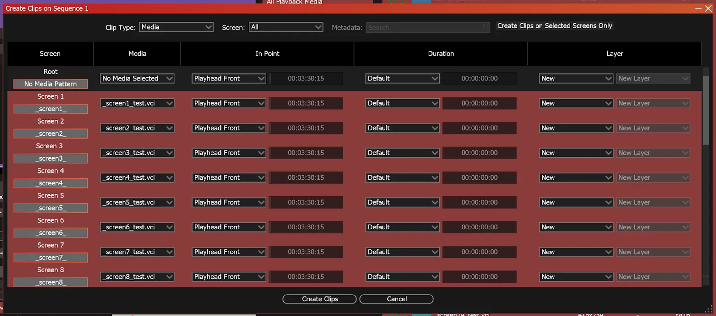
Task: Open the _screen6_test.vci media dropdown
Action: point(137,227)
